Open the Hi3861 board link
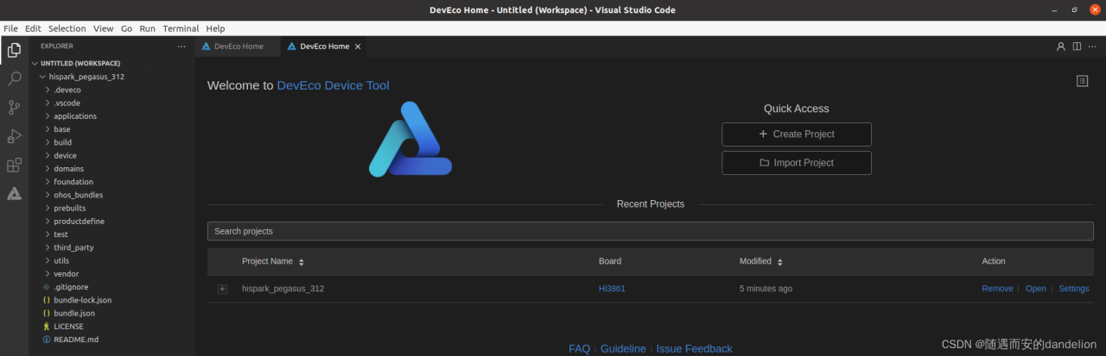The image size is (1106, 356). pos(612,289)
